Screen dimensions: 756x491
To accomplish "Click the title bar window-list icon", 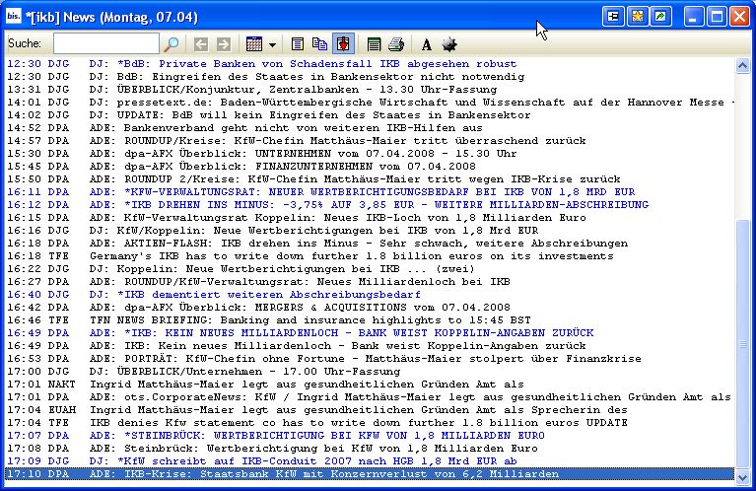I will click(x=613, y=17).
